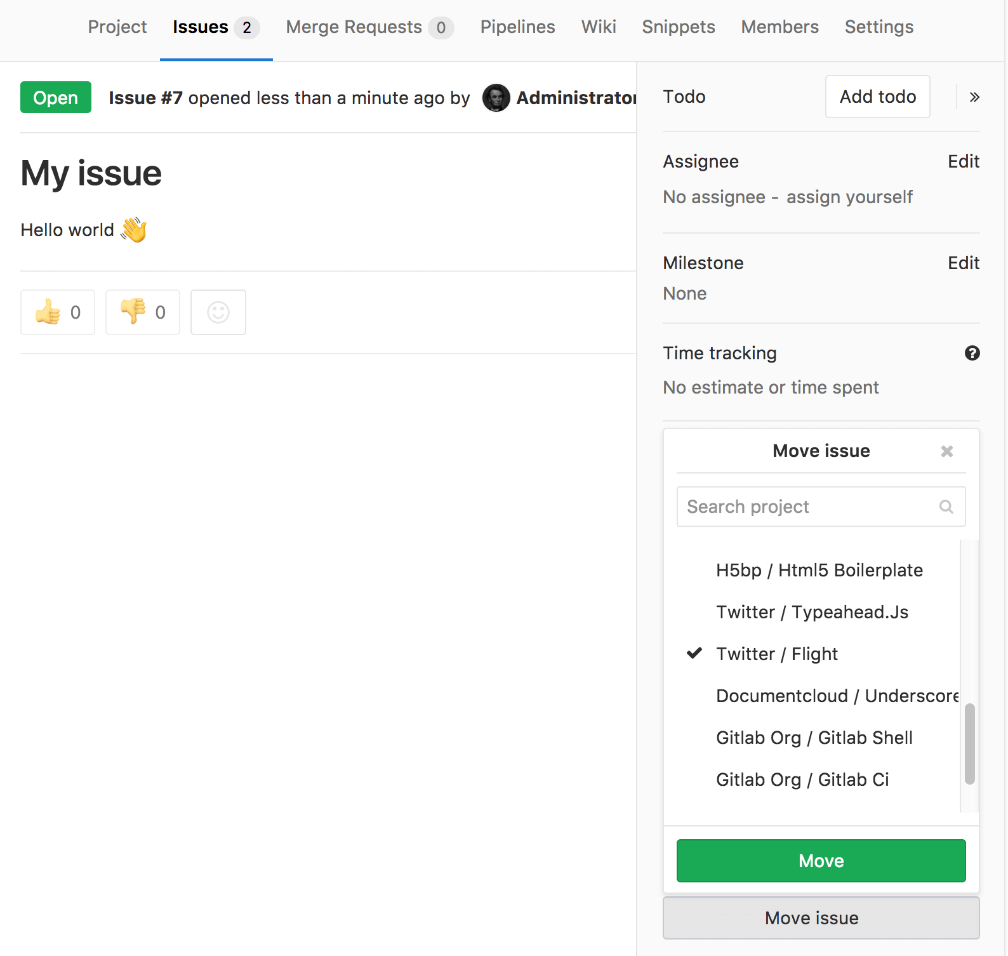Switch to the Pipelines tab
Viewport: 1008px width, 956px height.
[517, 27]
